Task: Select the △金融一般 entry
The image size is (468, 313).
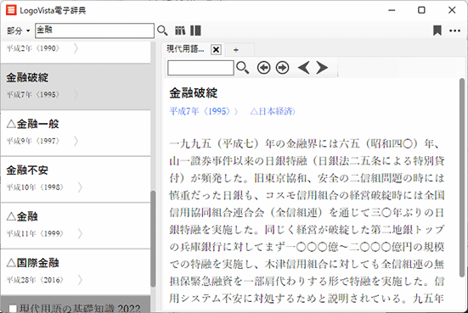Action: pos(76,133)
